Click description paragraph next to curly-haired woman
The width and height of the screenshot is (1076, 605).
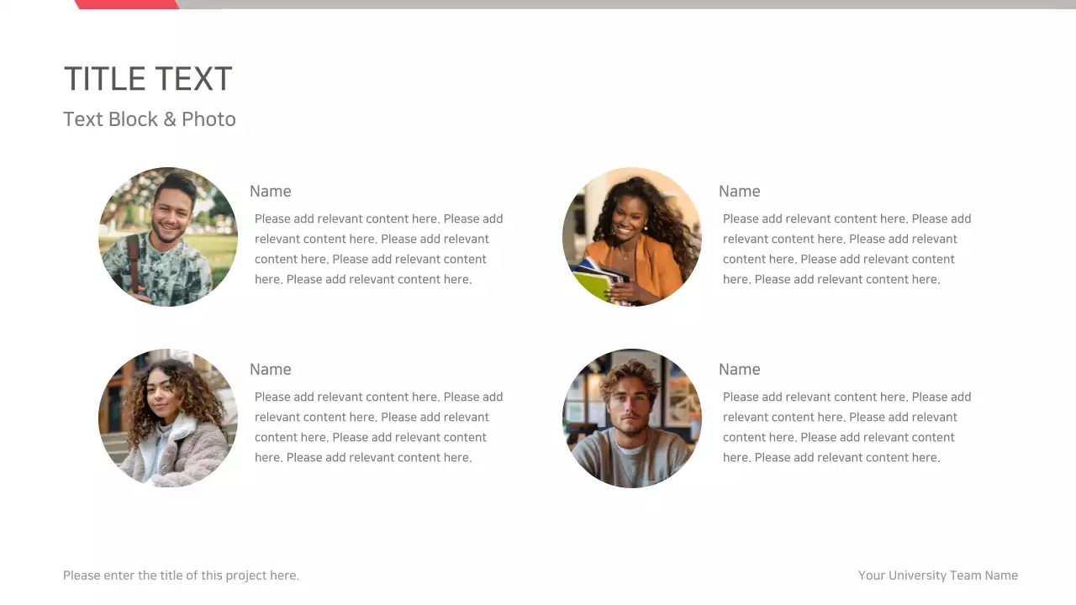pyautogui.click(x=378, y=427)
